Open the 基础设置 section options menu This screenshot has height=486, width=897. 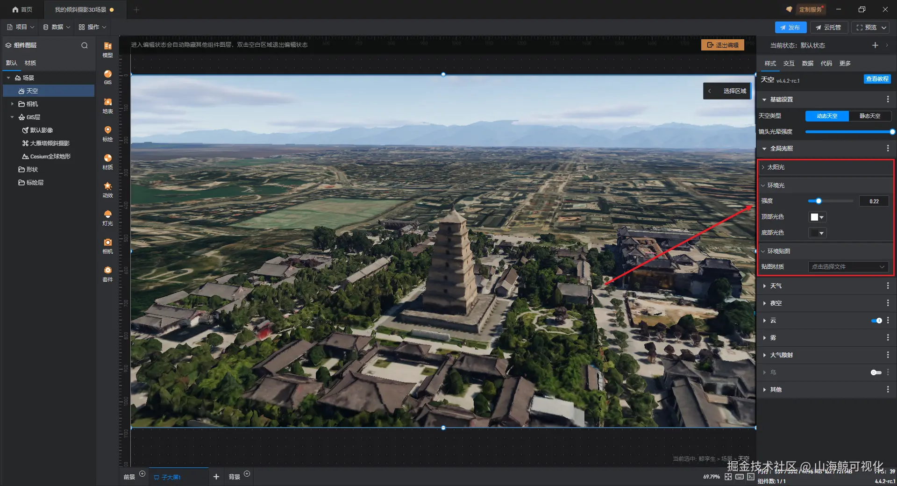(888, 100)
